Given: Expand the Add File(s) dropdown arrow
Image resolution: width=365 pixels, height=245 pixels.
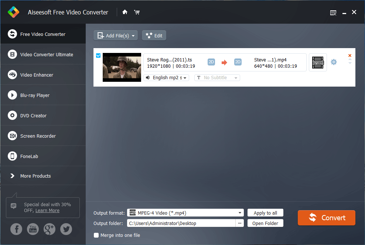Looking at the screenshot, I should [133, 36].
